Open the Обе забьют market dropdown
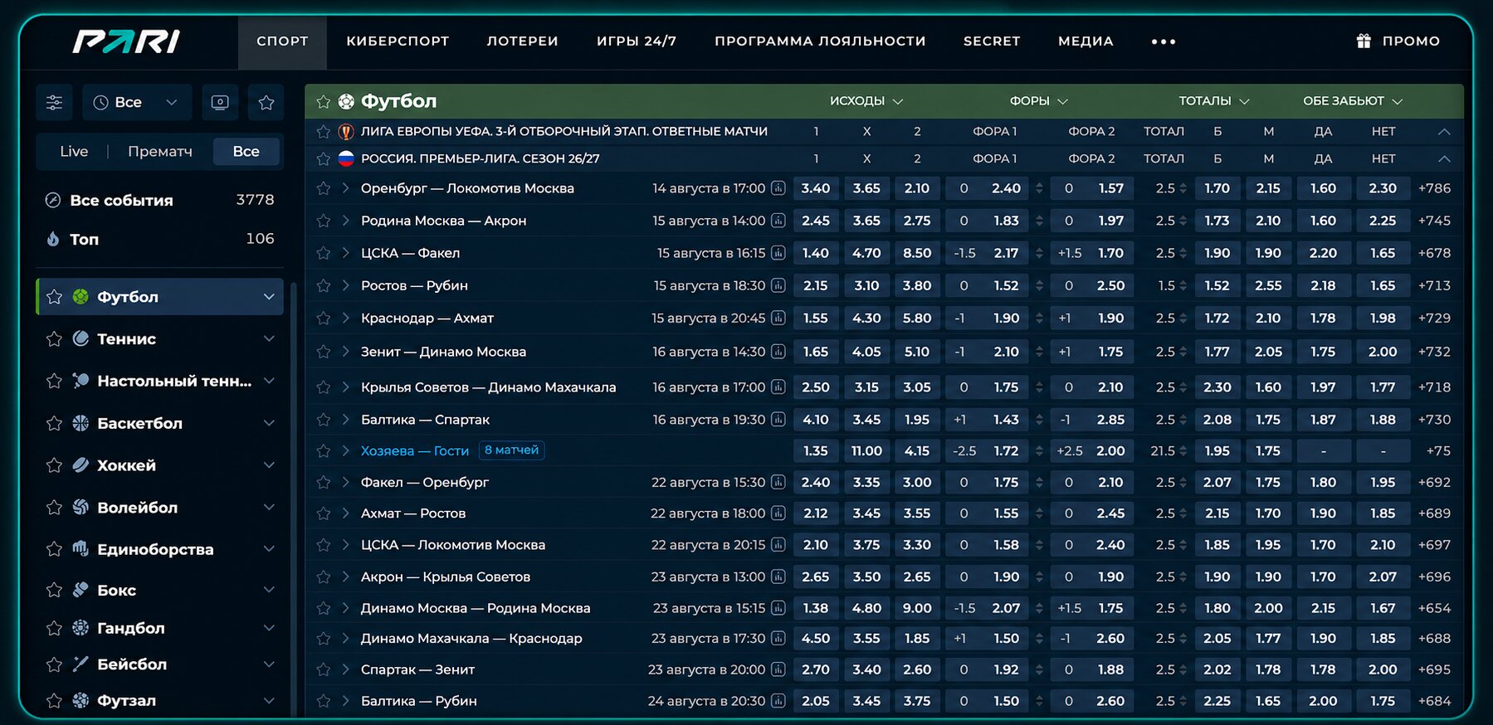Viewport: 1493px width, 725px height. [x=1352, y=101]
